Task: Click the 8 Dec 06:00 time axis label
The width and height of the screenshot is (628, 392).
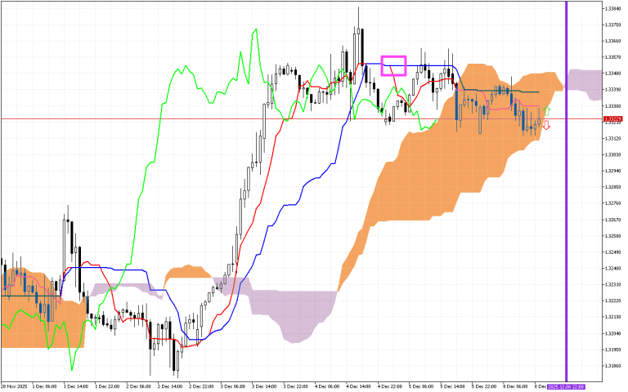Action: 514,386
